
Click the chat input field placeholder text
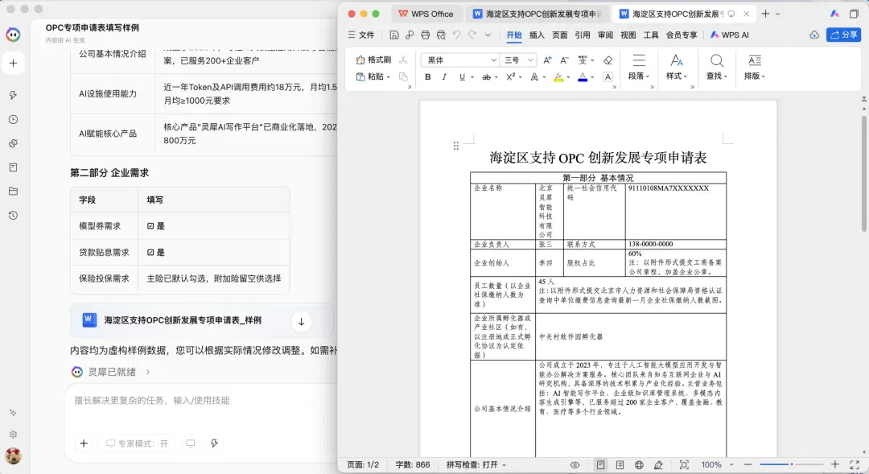click(x=152, y=400)
